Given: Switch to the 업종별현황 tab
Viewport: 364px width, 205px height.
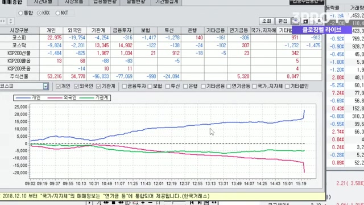Looking at the screenshot, I should click(x=105, y=2).
